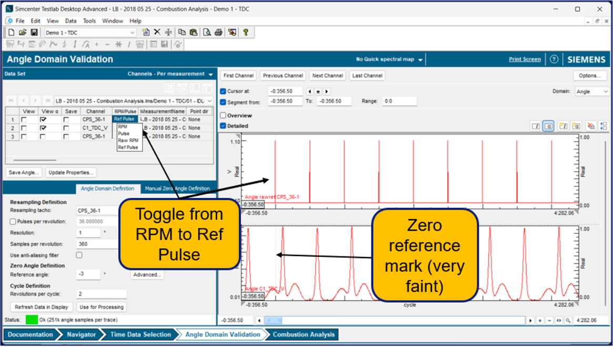Click Refresh Data in Display button
This screenshot has height=347, width=613.
click(x=42, y=307)
